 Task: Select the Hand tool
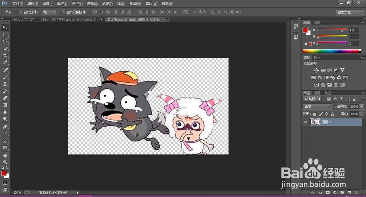click(5, 155)
